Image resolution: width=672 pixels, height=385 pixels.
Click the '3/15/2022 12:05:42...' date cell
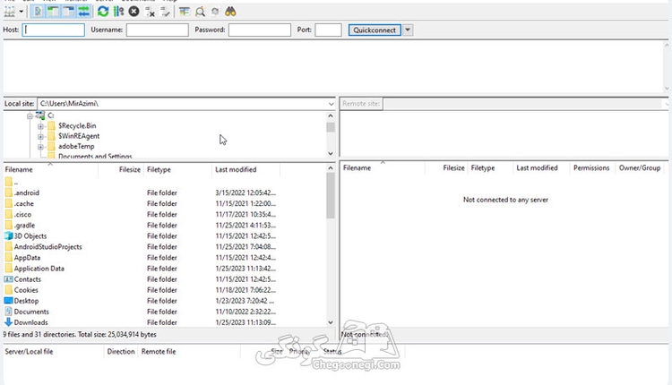pyautogui.click(x=246, y=192)
